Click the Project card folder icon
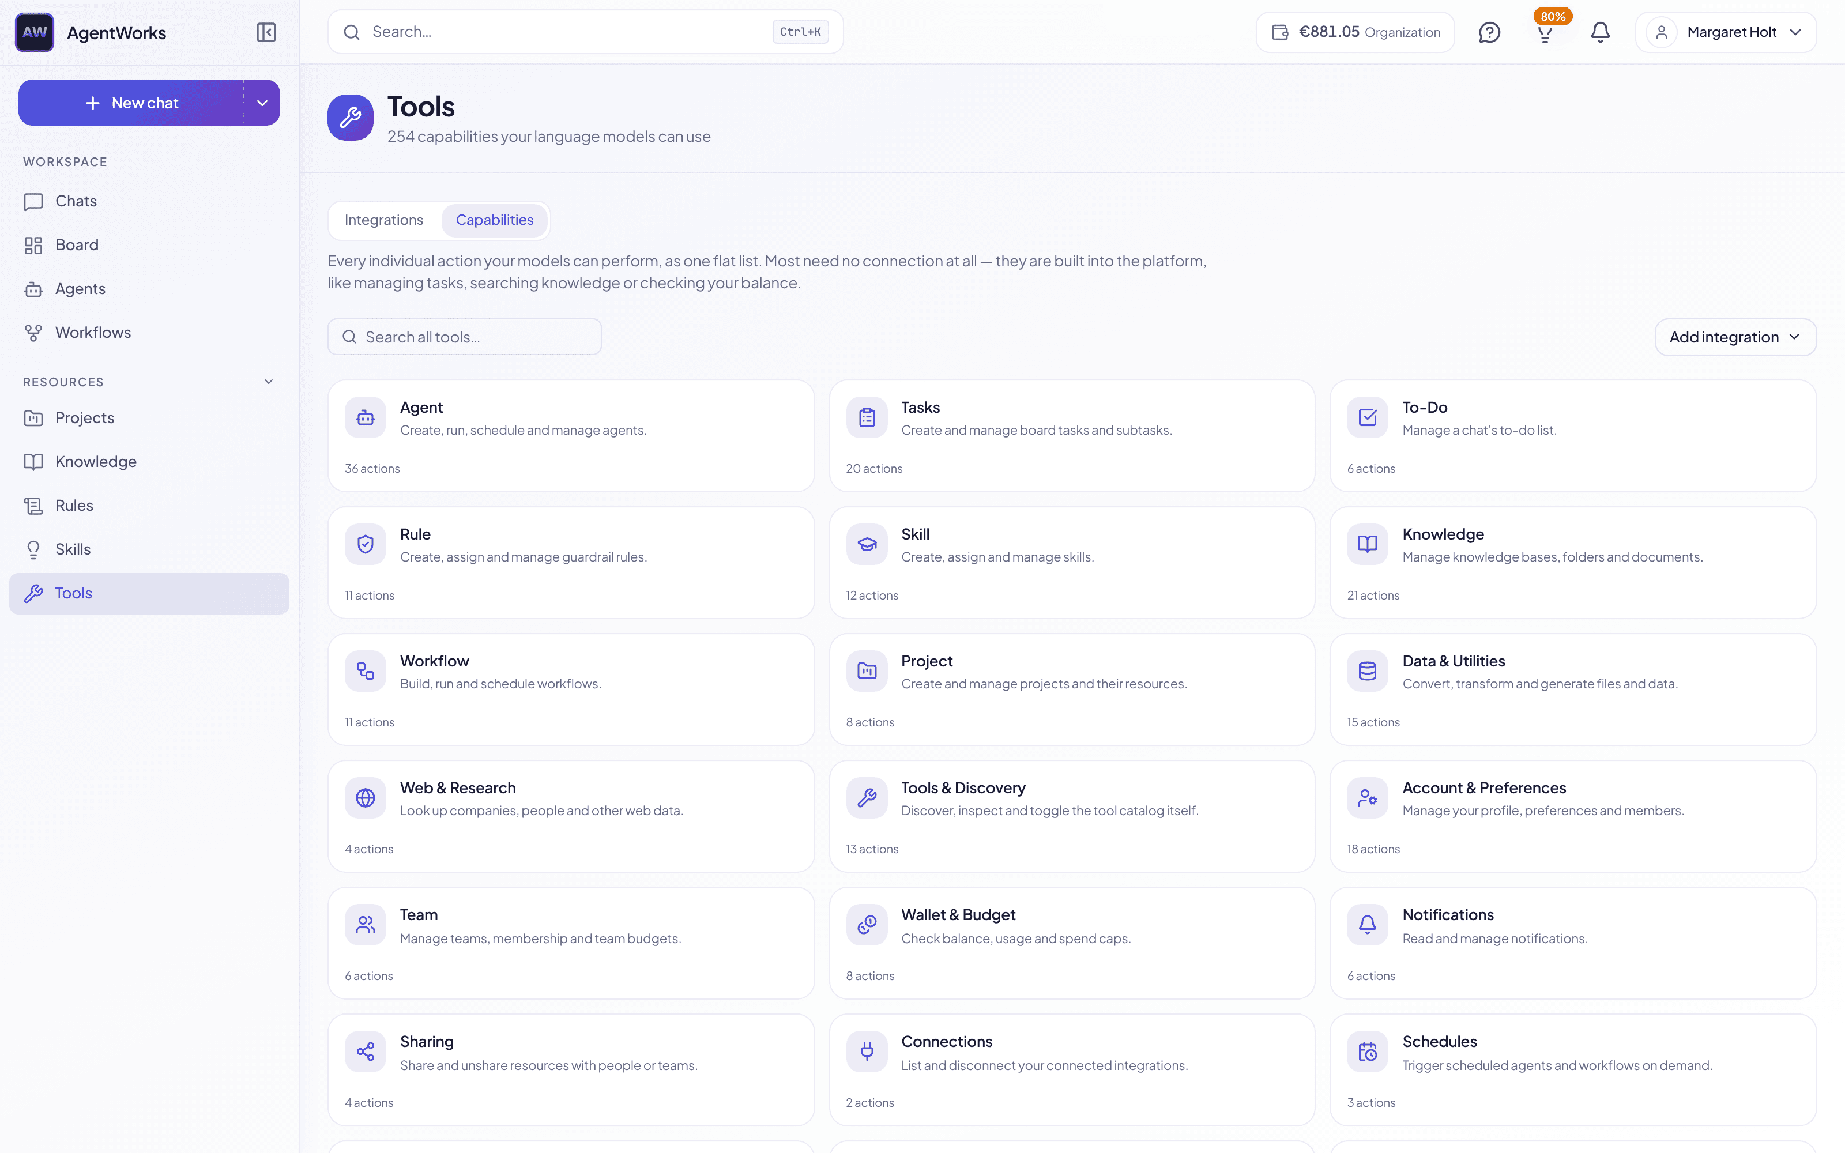 pyautogui.click(x=867, y=670)
